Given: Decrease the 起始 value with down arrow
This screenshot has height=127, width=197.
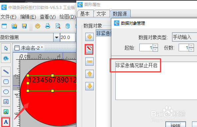Looking at the screenshot, I should pos(155,49).
